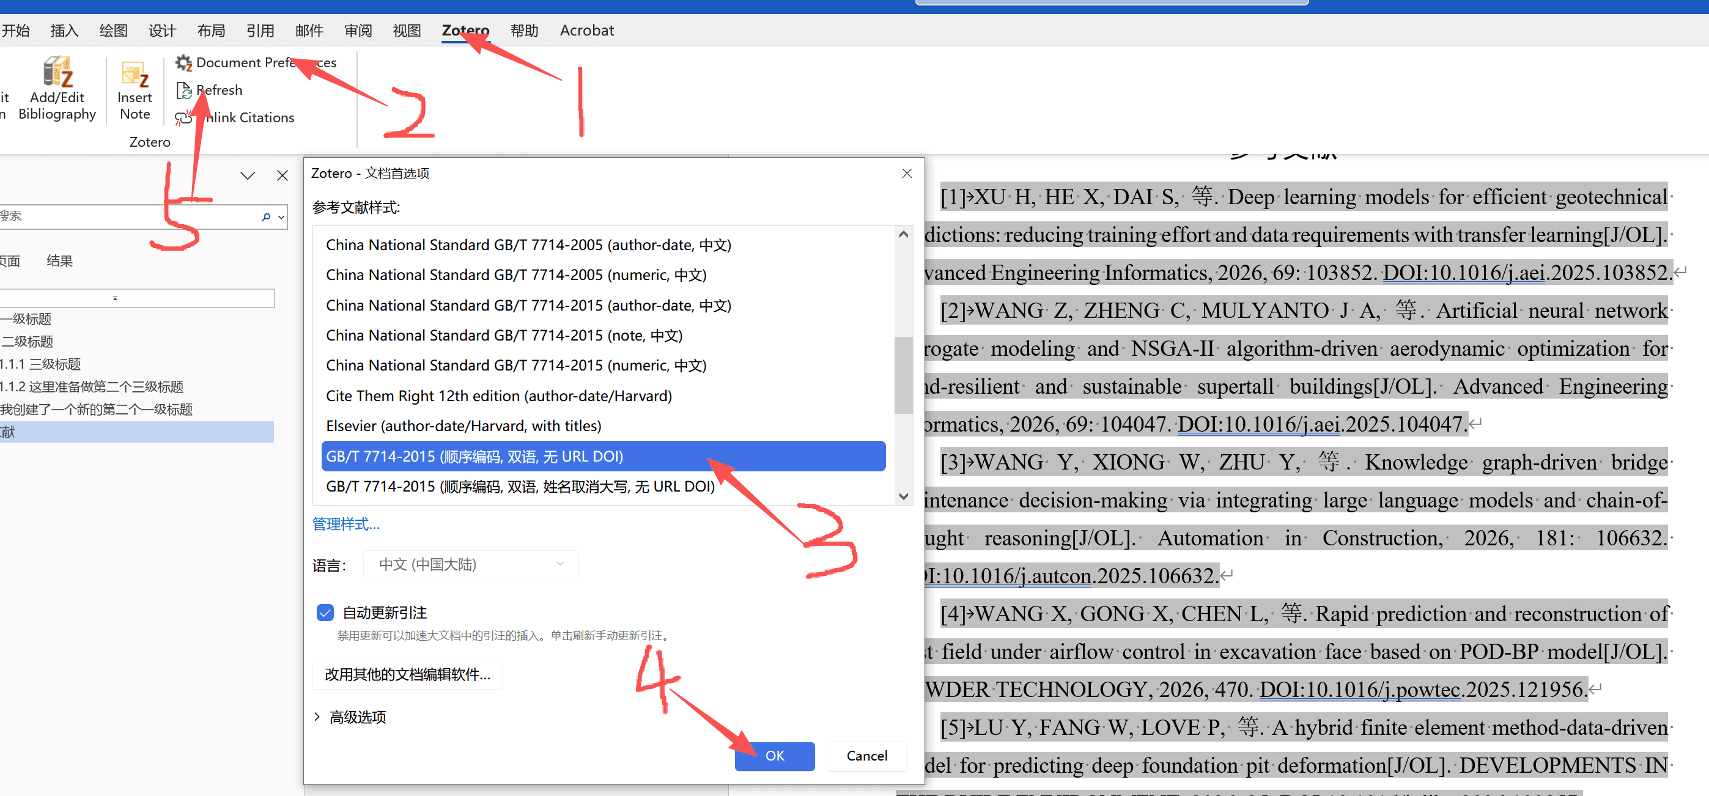Toggle the 自动更新引注 checkbox

(325, 612)
